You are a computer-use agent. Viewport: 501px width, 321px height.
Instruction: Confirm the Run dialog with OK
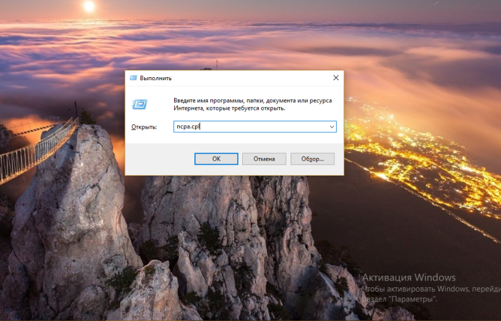pyautogui.click(x=216, y=159)
